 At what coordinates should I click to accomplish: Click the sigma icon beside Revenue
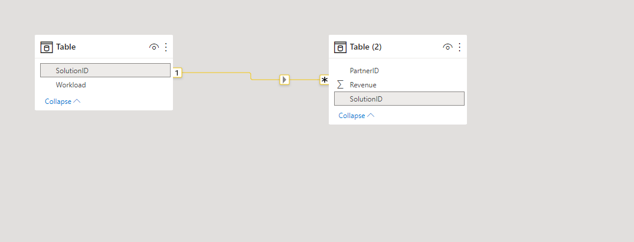[341, 85]
